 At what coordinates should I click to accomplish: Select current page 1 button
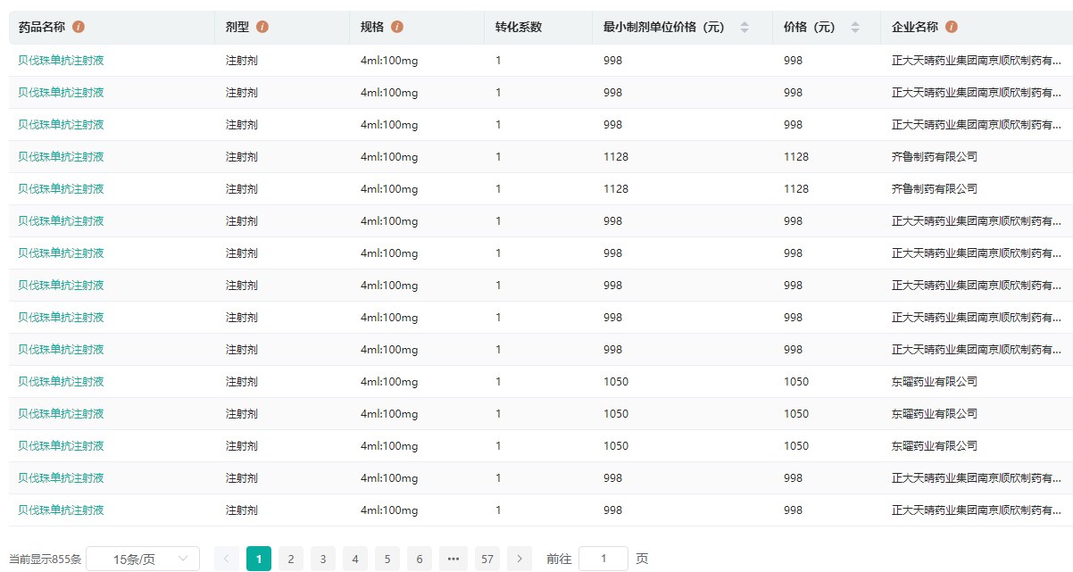[259, 559]
